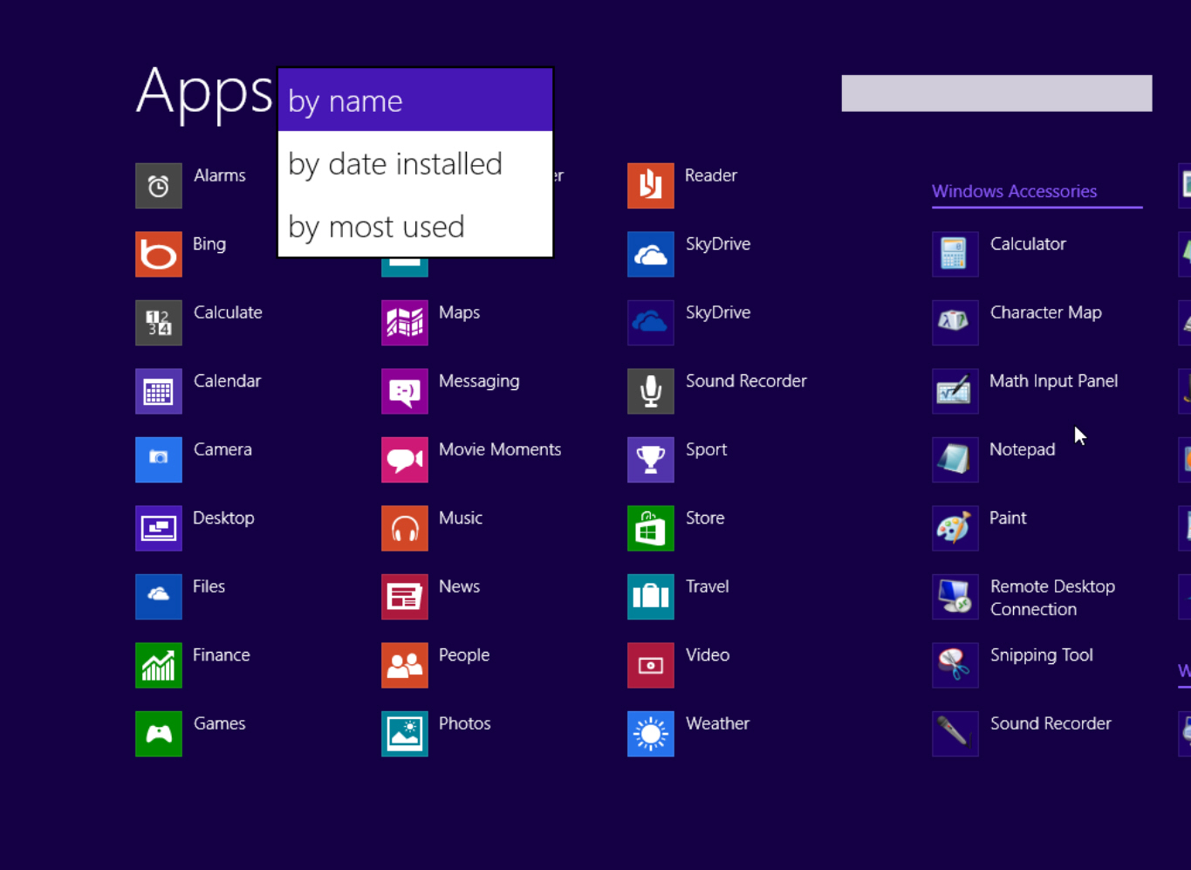Viewport: 1191px width, 870px height.
Task: Sort apps by most used
Action: click(x=376, y=226)
